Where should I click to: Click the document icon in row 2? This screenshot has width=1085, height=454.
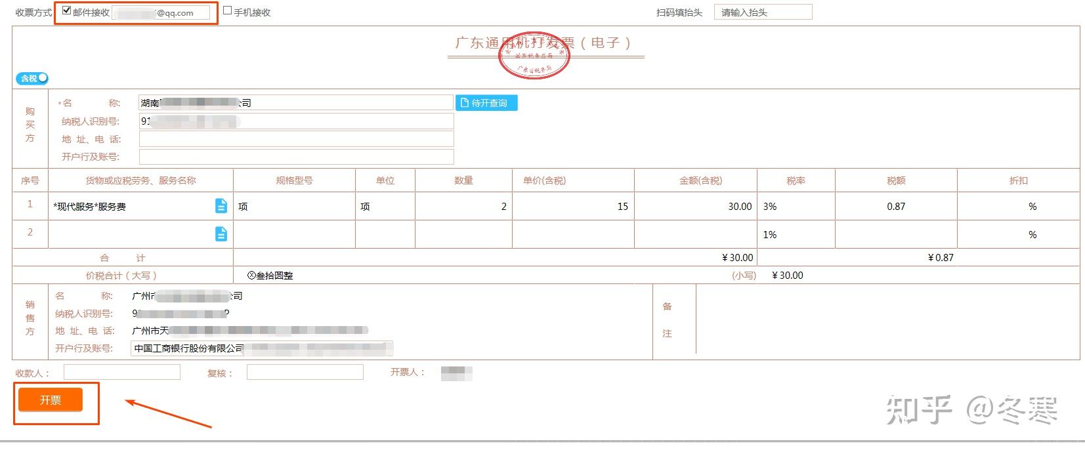point(221,234)
